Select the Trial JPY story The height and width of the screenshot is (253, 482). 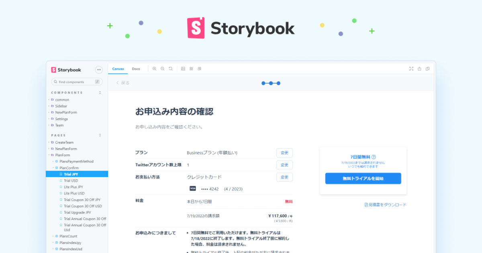(77, 174)
